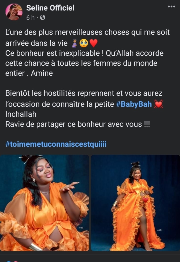Click the '6 h' post timestamp
This screenshot has height=262, width=180.
click(x=30, y=17)
